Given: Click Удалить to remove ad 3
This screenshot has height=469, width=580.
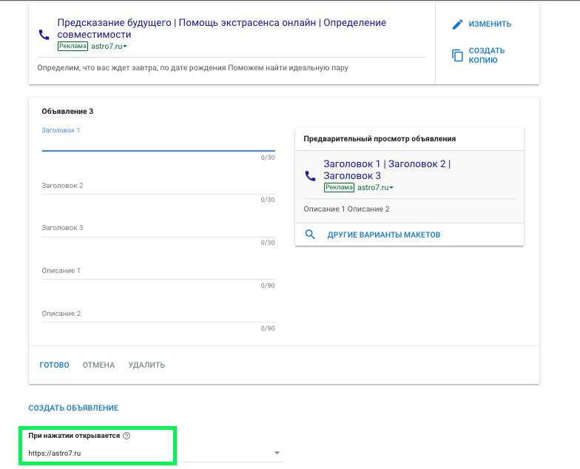Looking at the screenshot, I should [x=146, y=365].
